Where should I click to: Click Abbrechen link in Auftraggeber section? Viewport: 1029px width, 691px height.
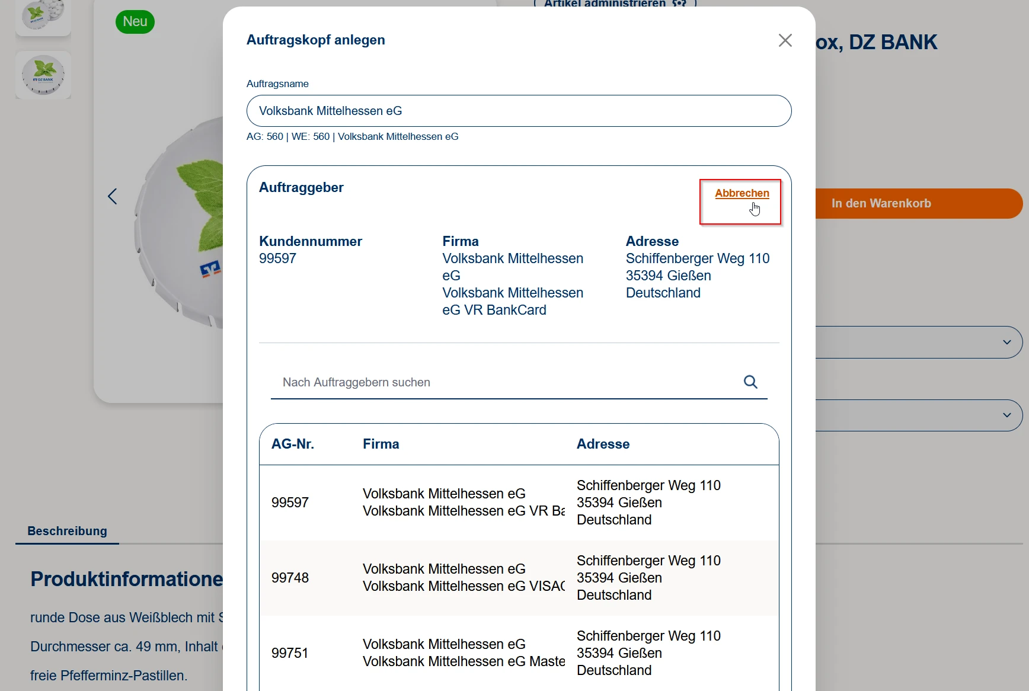(742, 193)
